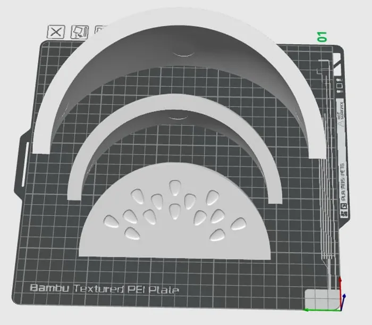Click the auto-orient icon above the plate

(79, 32)
